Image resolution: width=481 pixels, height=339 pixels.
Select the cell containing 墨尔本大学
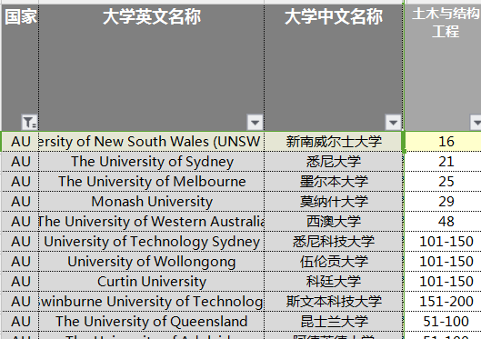(334, 182)
